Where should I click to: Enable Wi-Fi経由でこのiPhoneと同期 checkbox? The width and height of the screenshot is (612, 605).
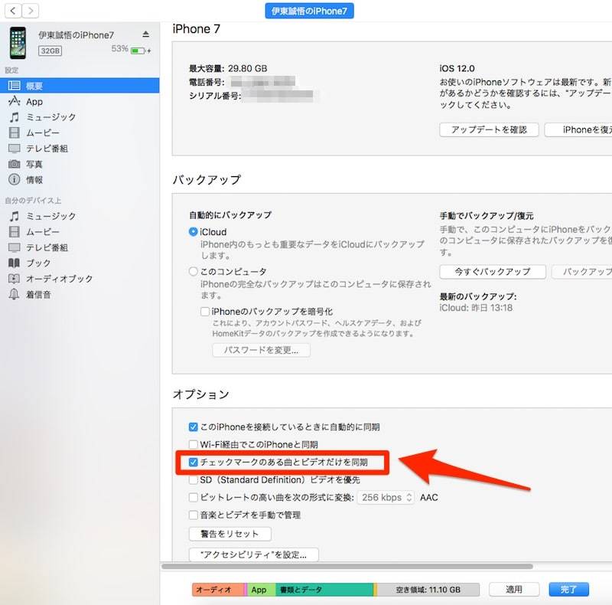coord(194,444)
